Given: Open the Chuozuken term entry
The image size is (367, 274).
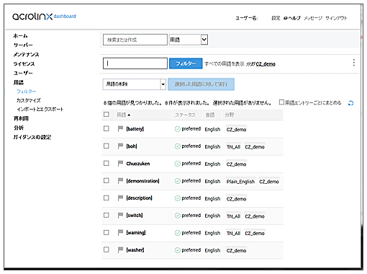Looking at the screenshot, I should 138,164.
